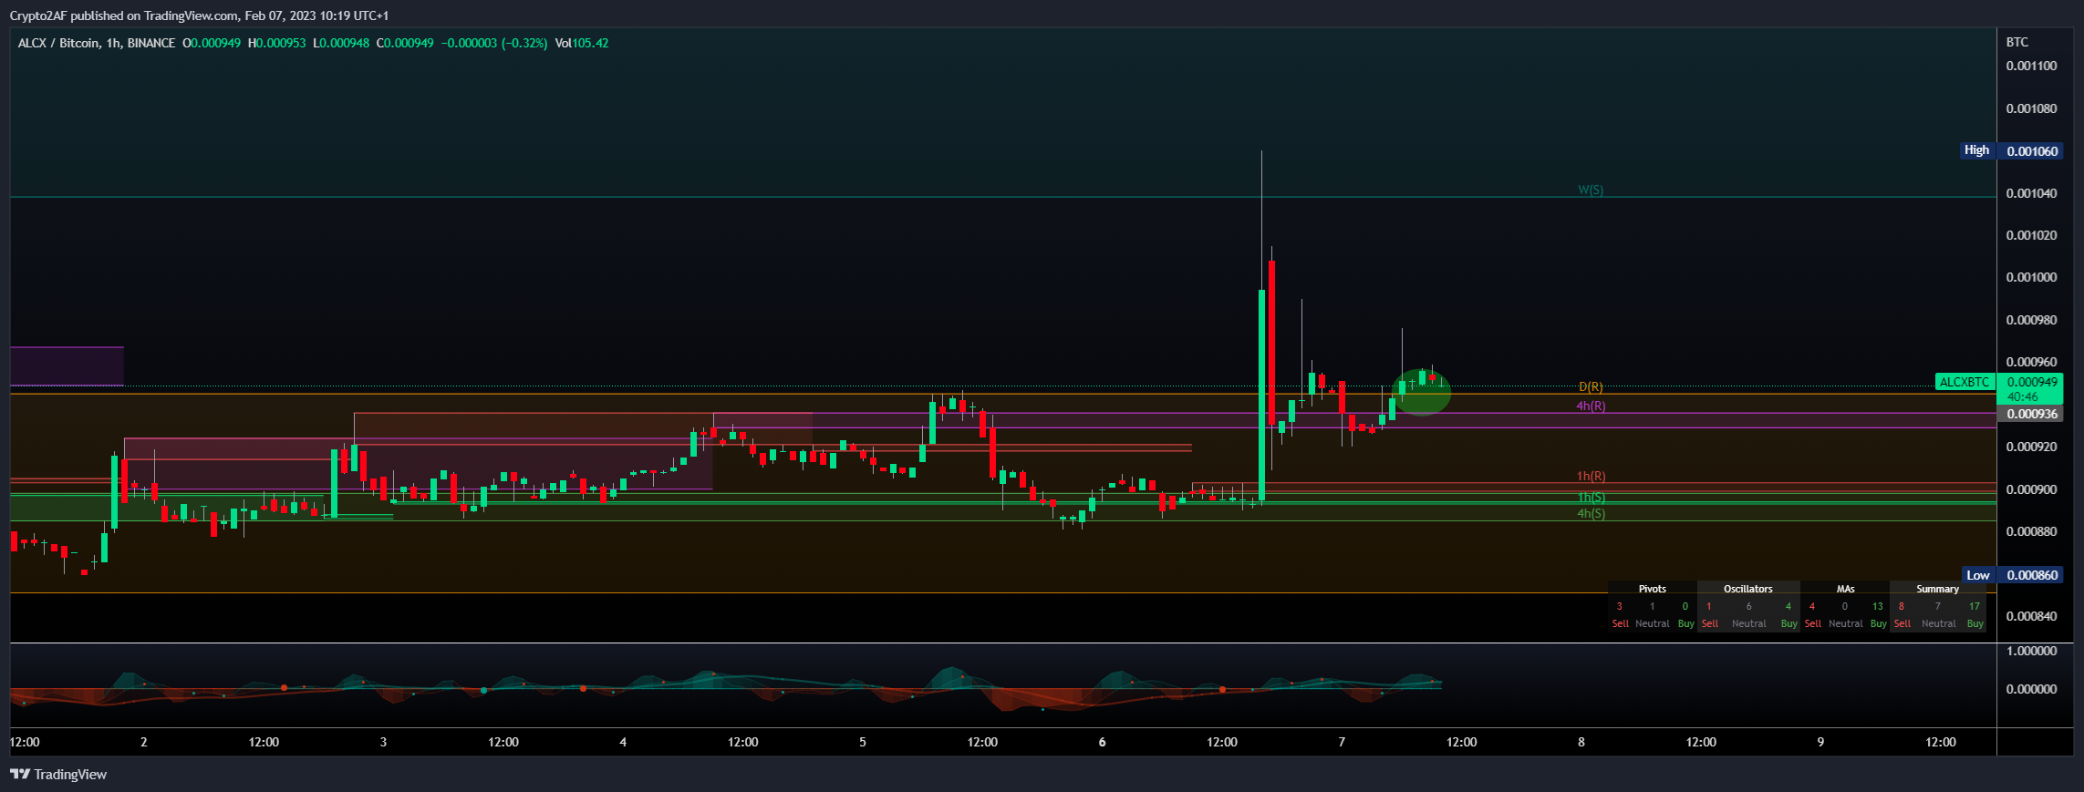Click the High label tag

point(1976,150)
